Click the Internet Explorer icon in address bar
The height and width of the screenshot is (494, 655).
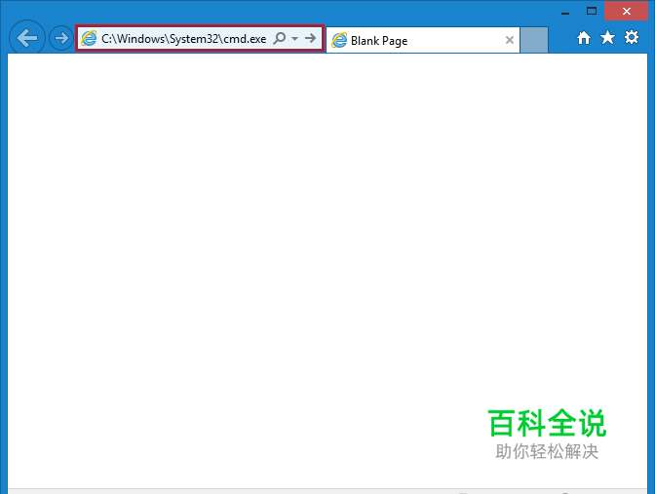pos(89,38)
